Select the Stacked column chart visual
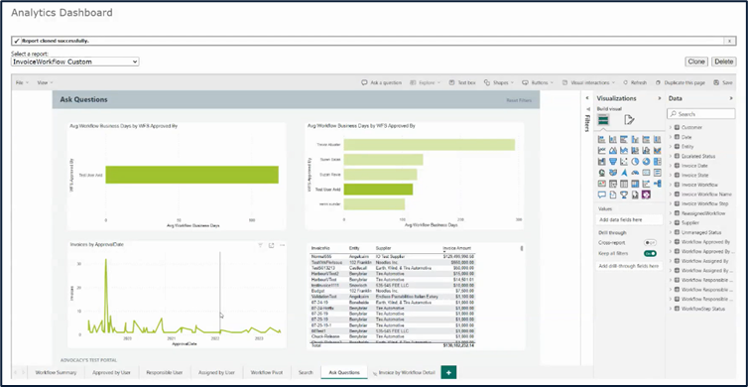The image size is (748, 387). pos(613,139)
